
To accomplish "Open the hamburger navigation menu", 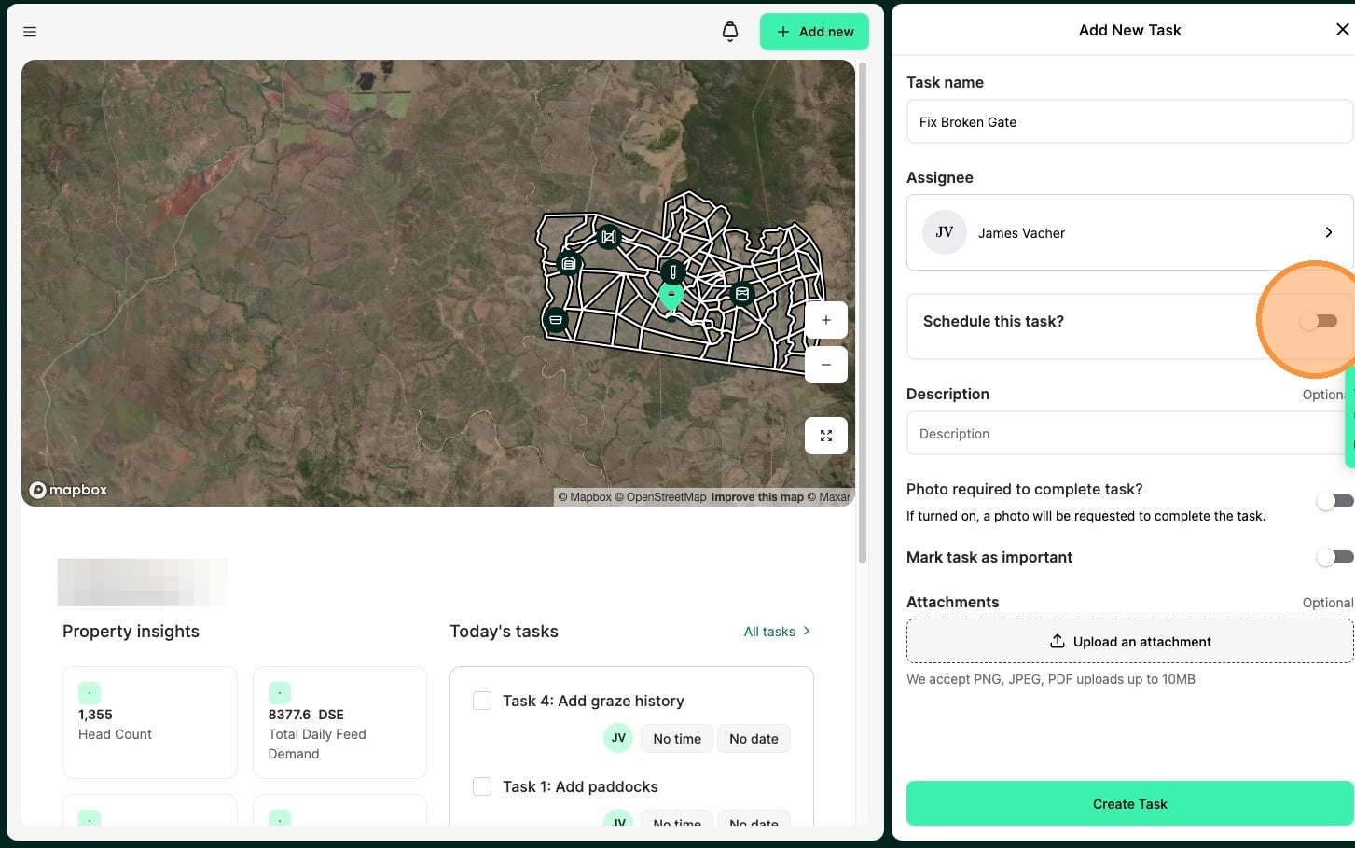I will [30, 32].
